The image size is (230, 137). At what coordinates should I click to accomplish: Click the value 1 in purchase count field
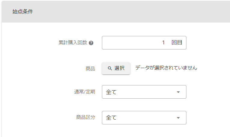click(164, 43)
